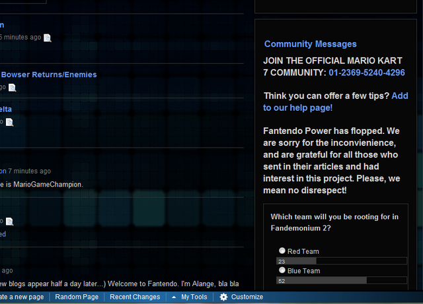Image resolution: width=423 pixels, height=304 pixels.
Task: Click the 'Fantendo Power has flopped' message
Action: point(332,160)
